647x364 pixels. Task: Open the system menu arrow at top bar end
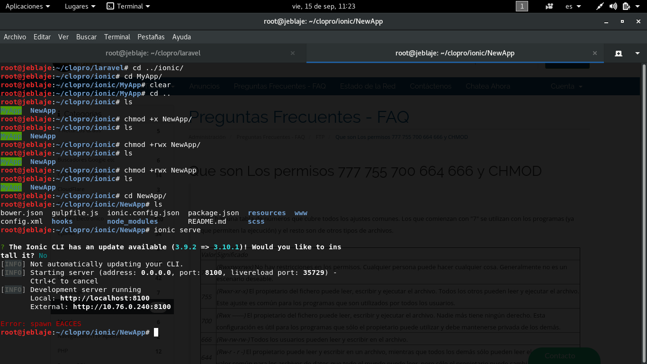click(x=638, y=6)
